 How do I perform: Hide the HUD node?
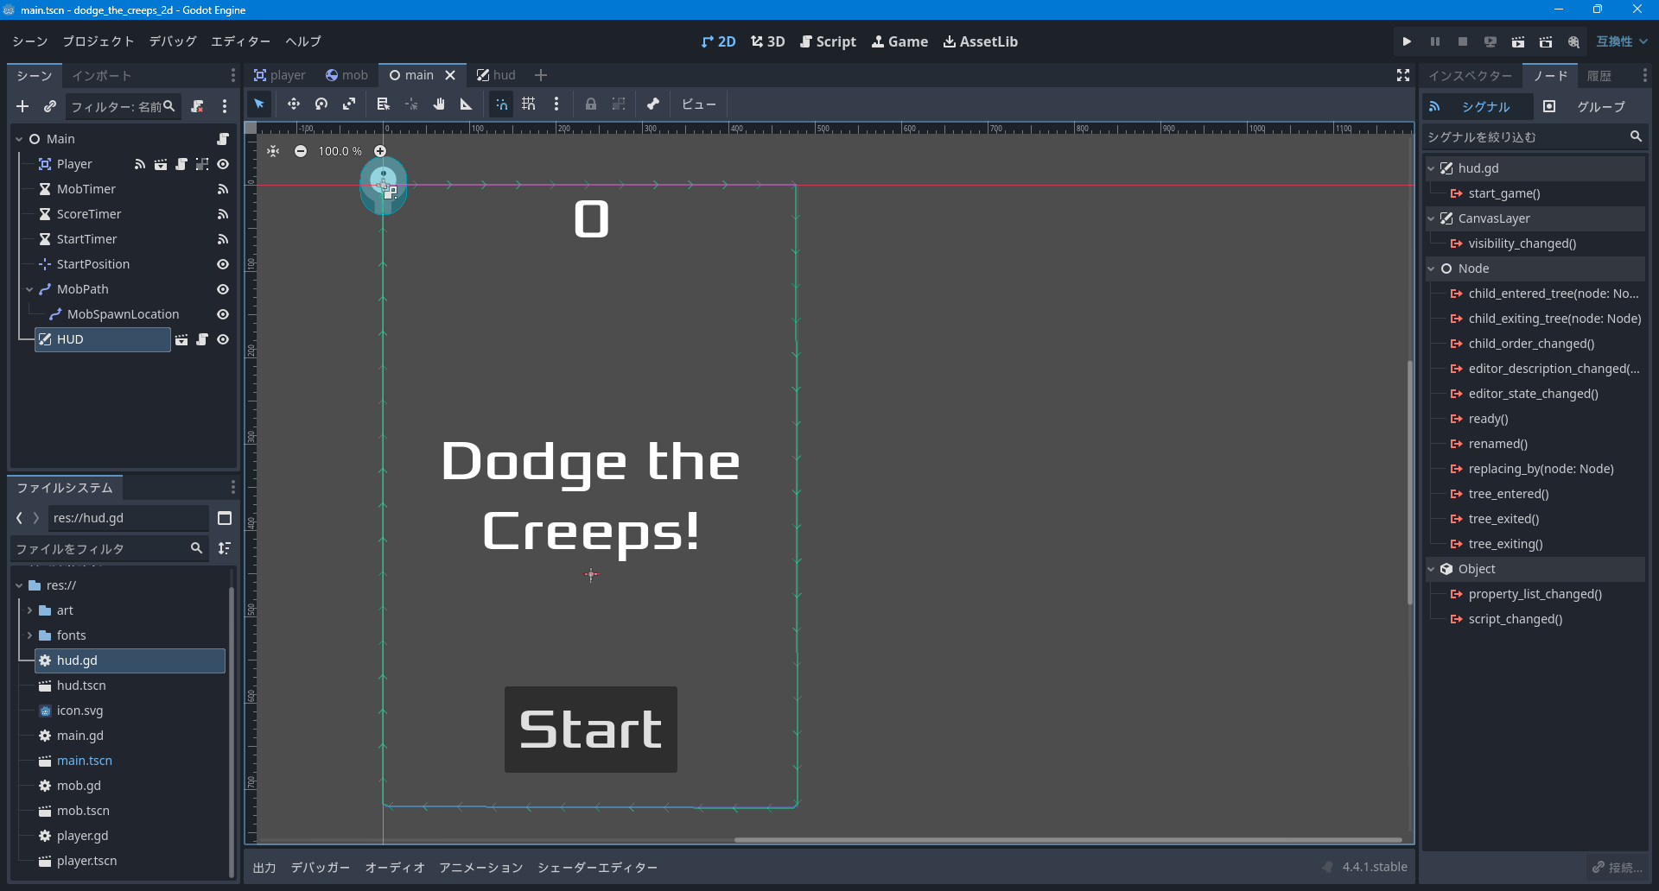223,340
